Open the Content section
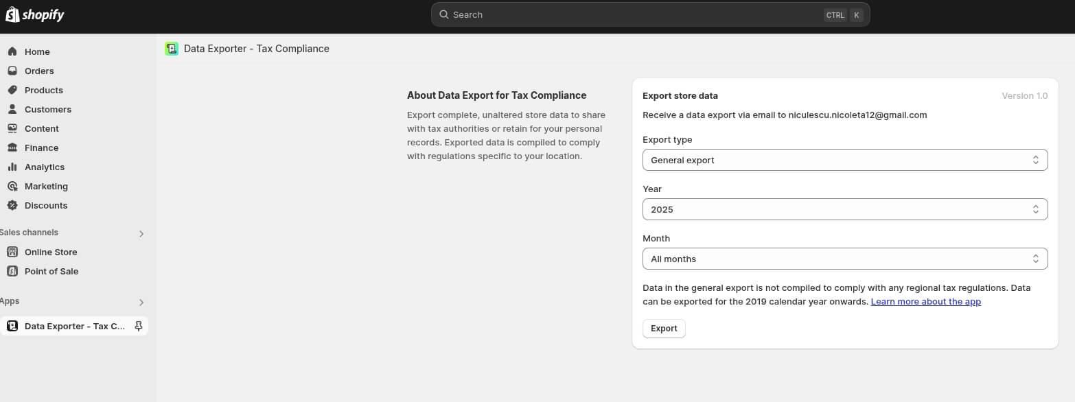This screenshot has height=402, width=1075. [41, 128]
